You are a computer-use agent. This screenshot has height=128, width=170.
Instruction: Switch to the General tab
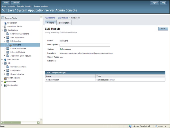(x=51, y=23)
